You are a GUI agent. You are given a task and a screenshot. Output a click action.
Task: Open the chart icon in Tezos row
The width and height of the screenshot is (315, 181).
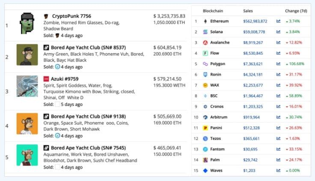[x=278, y=139]
